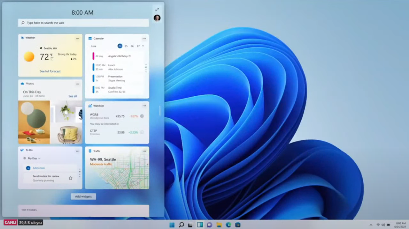Open the 12:00 PM Lunch event
Image resolution: width=409 pixels, height=229 pixels.
(x=118, y=67)
